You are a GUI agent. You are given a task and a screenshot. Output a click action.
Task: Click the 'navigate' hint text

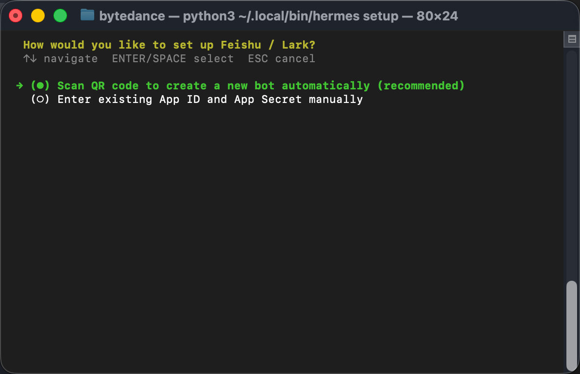[x=70, y=59]
